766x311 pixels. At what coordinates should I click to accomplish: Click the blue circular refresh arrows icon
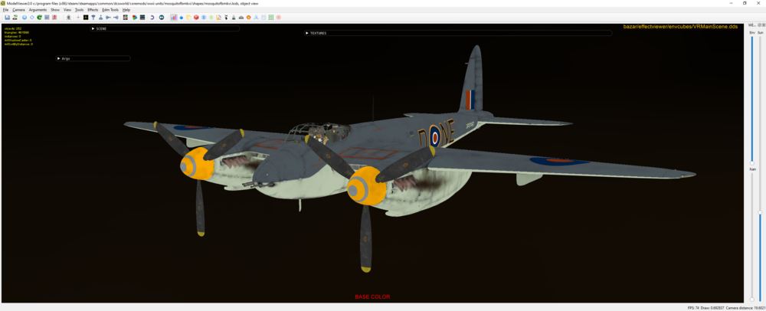31,17
